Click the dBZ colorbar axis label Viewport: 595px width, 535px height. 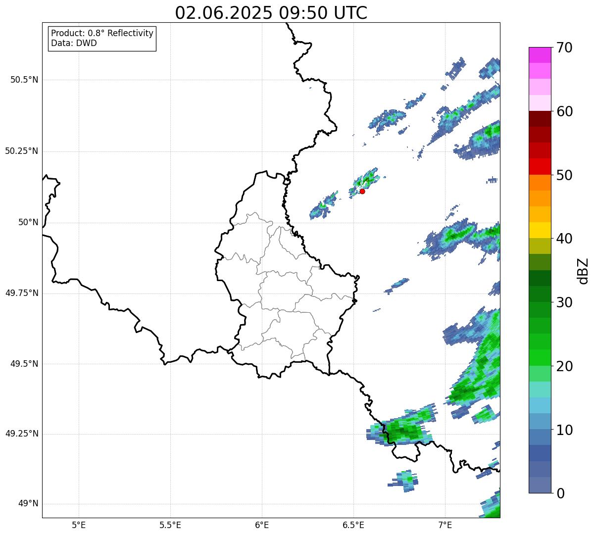(x=583, y=271)
